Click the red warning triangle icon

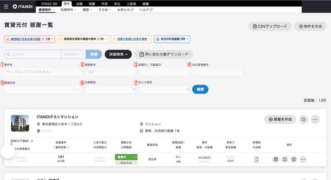click(x=8, y=39)
